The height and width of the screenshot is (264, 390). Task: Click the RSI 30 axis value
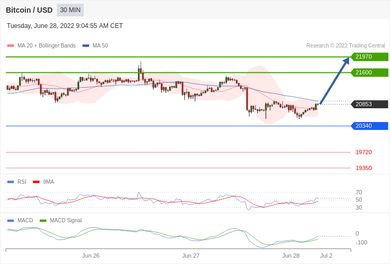(x=359, y=208)
